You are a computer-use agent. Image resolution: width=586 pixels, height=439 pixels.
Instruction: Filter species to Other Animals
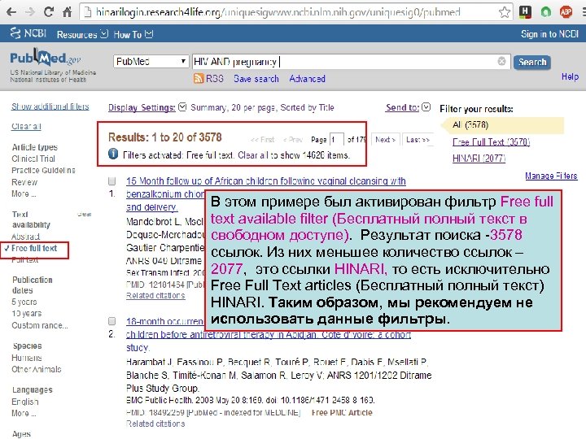pos(37,369)
